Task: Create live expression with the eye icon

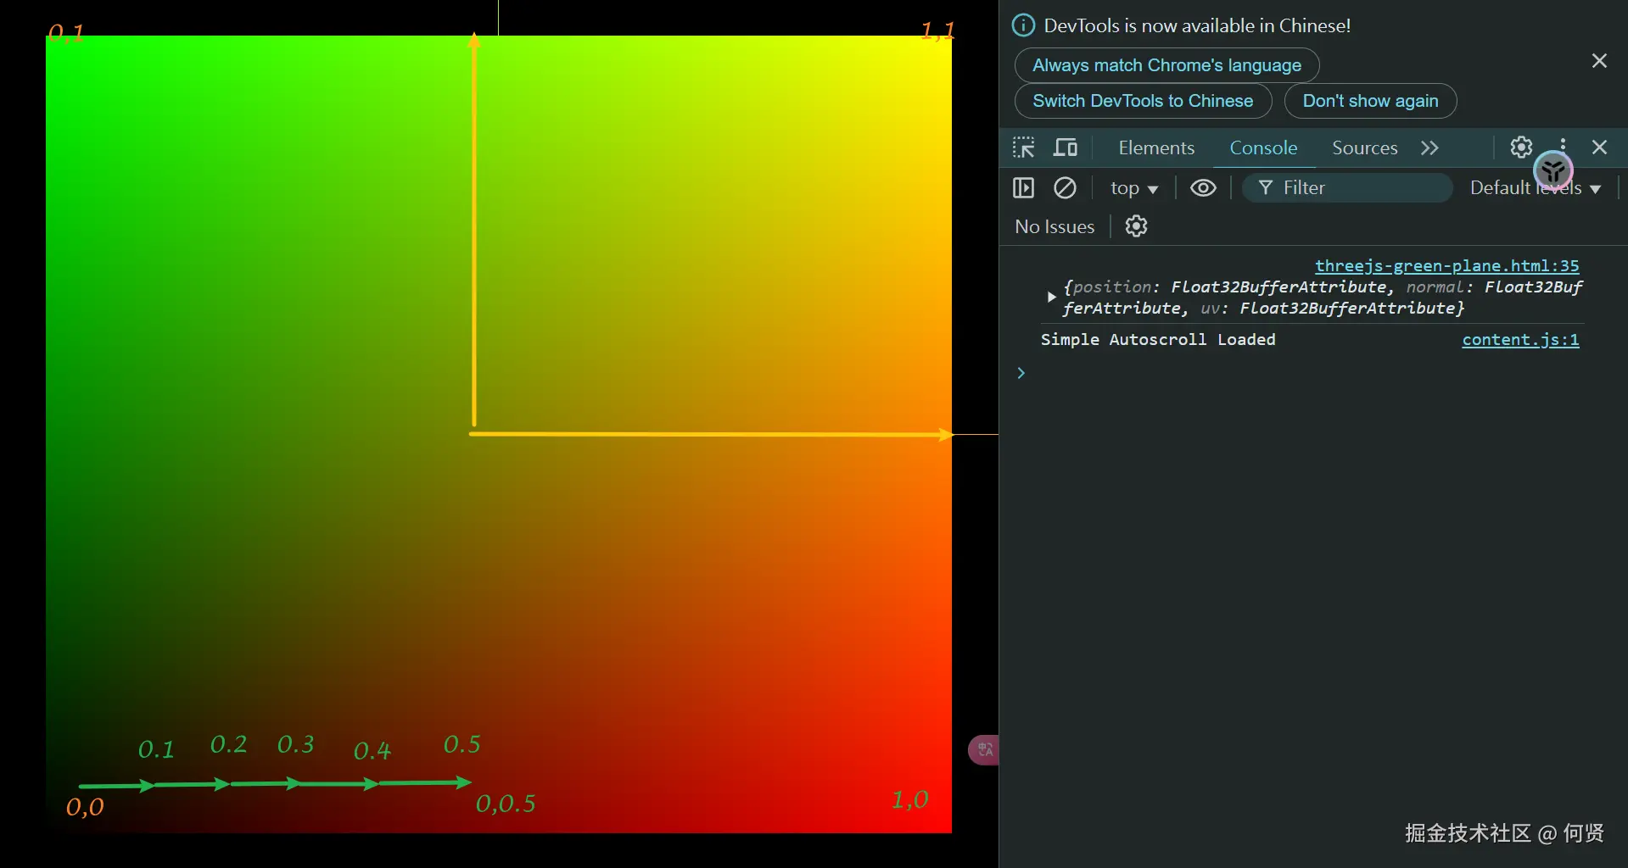Action: [1203, 188]
